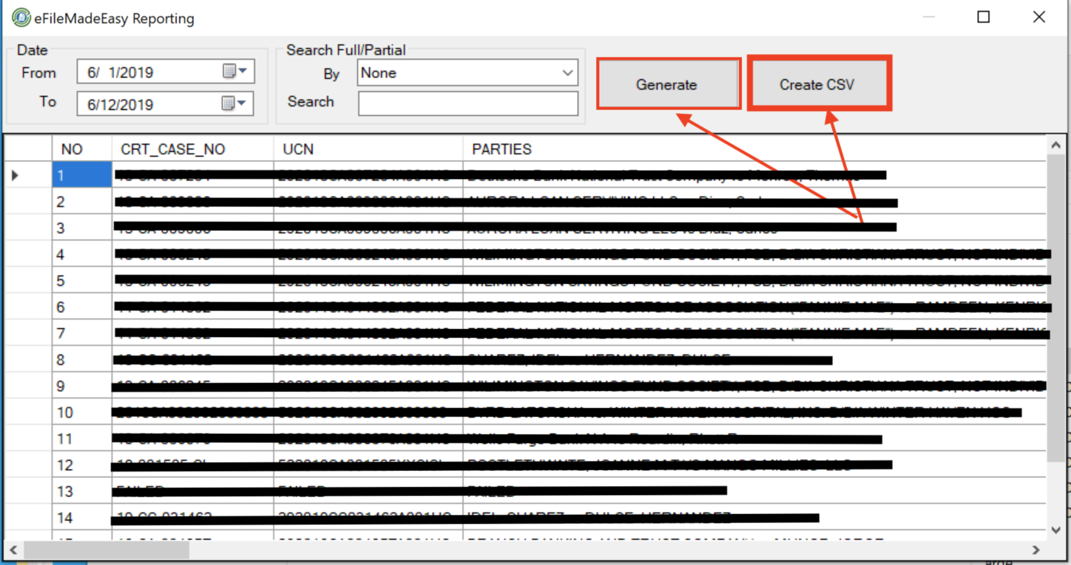Select row number 1 cell

(x=82, y=175)
